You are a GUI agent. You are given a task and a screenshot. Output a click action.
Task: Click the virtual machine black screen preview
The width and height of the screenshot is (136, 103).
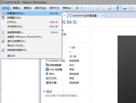click(127, 69)
